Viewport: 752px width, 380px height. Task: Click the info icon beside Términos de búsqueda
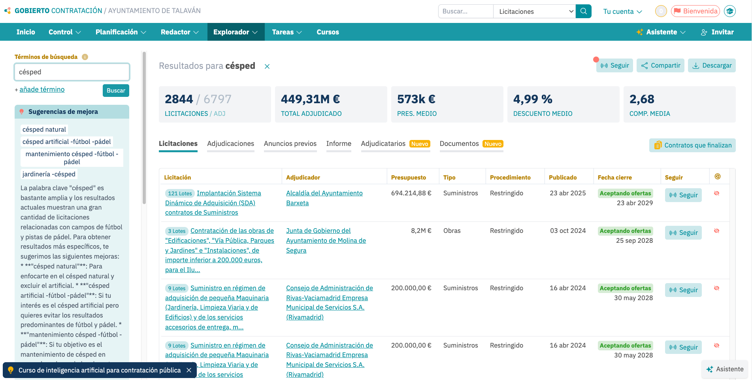point(85,57)
